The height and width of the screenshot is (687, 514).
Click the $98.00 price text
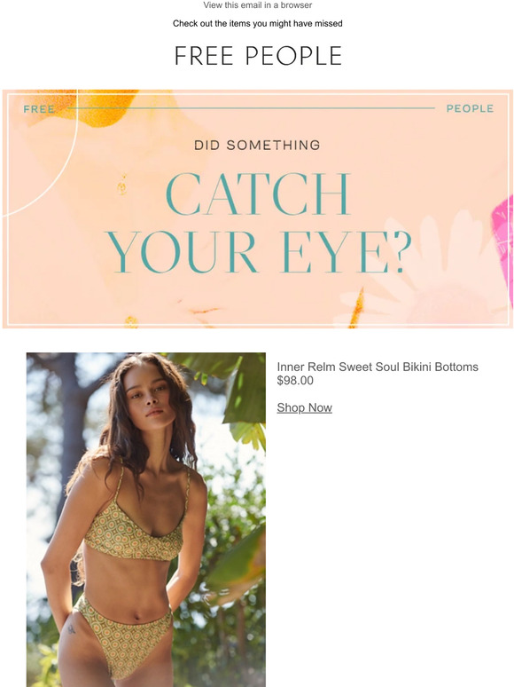(x=295, y=380)
